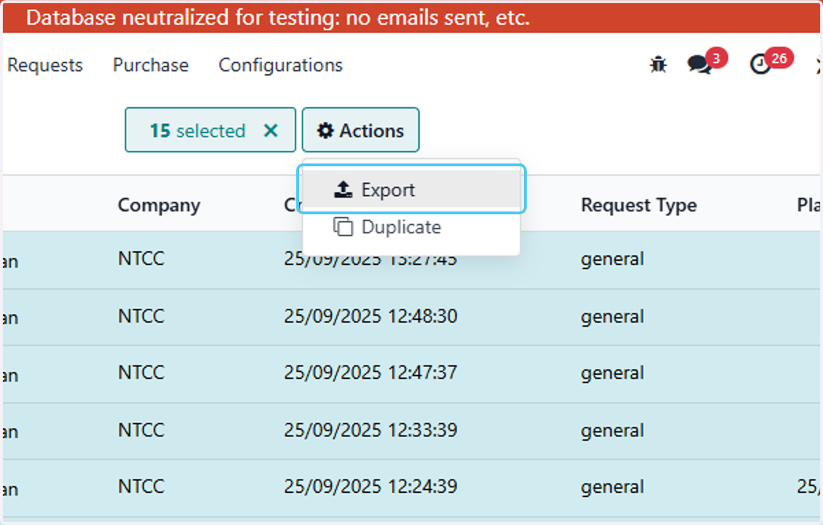Sort by the Company column header
This screenshot has width=823, height=525.
pyautogui.click(x=159, y=205)
